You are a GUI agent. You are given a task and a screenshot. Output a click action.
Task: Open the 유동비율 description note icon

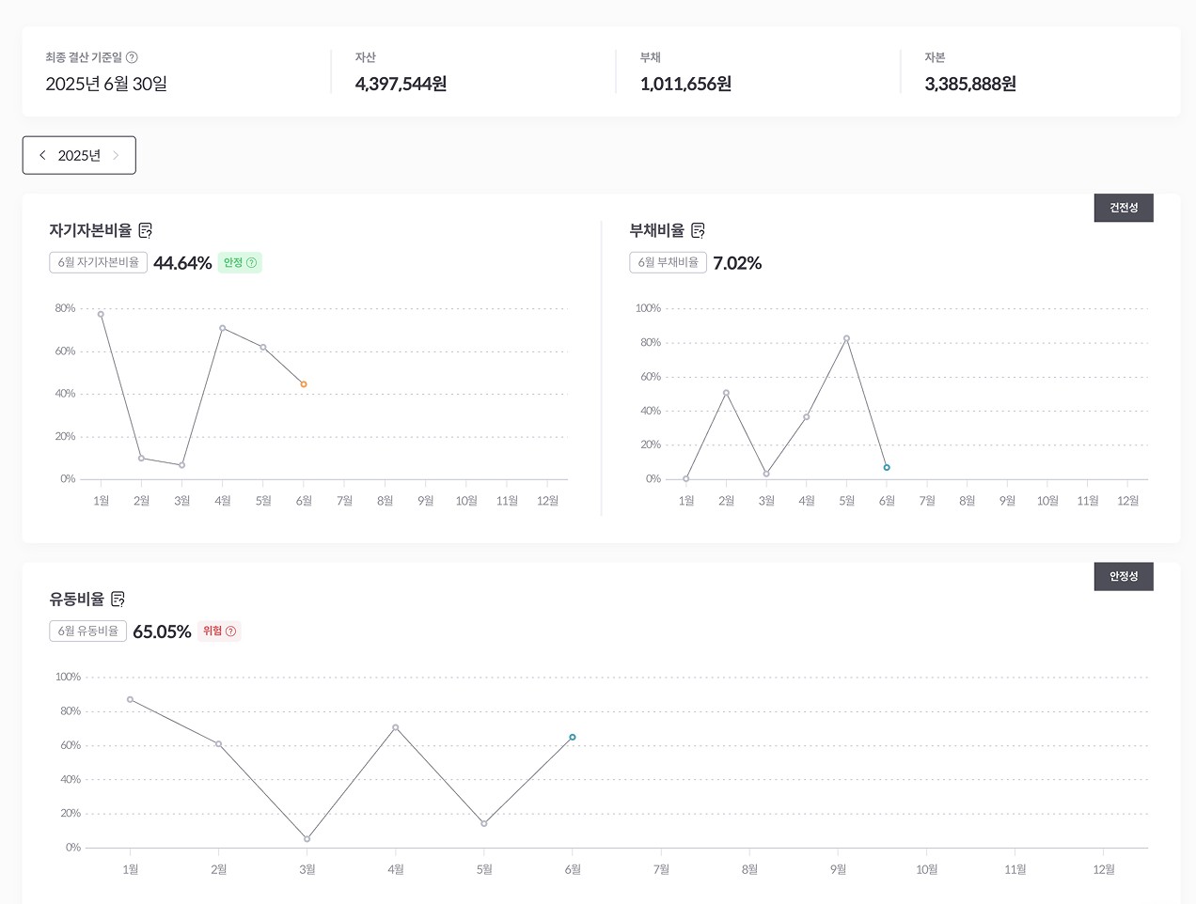click(x=118, y=599)
